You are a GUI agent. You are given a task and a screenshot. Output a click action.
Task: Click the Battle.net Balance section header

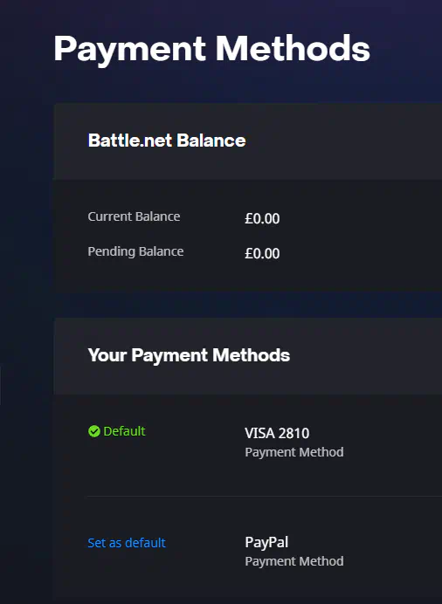click(167, 141)
